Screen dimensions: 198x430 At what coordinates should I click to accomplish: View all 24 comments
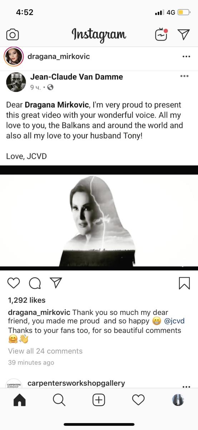pyautogui.click(x=45, y=351)
